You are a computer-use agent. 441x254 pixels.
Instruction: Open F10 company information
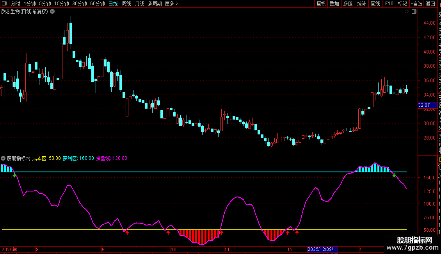[x=389, y=4]
